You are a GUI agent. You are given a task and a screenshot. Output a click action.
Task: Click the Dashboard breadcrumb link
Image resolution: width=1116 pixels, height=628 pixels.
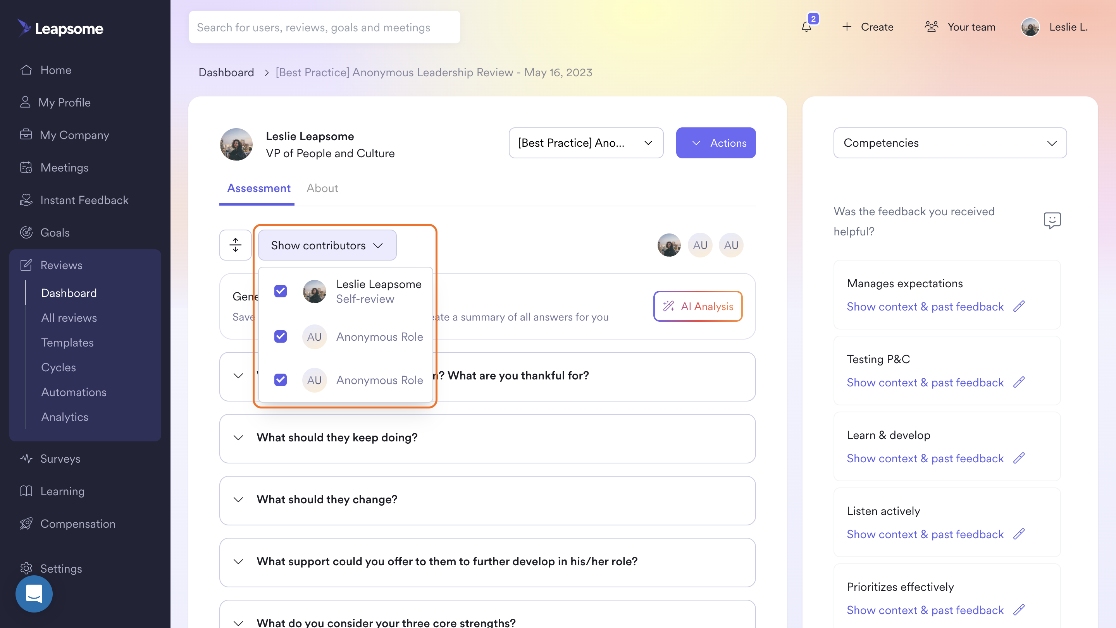pos(226,72)
